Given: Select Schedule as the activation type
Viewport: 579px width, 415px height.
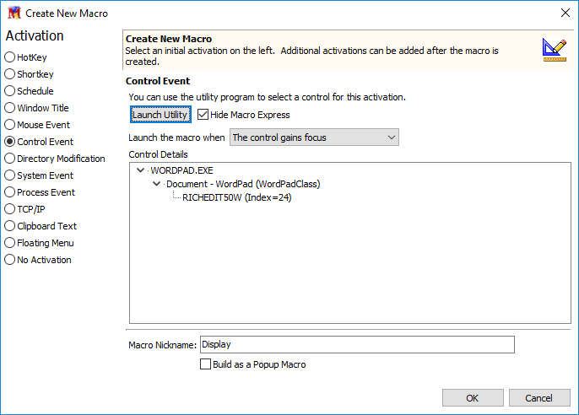Looking at the screenshot, I should 30,91.
